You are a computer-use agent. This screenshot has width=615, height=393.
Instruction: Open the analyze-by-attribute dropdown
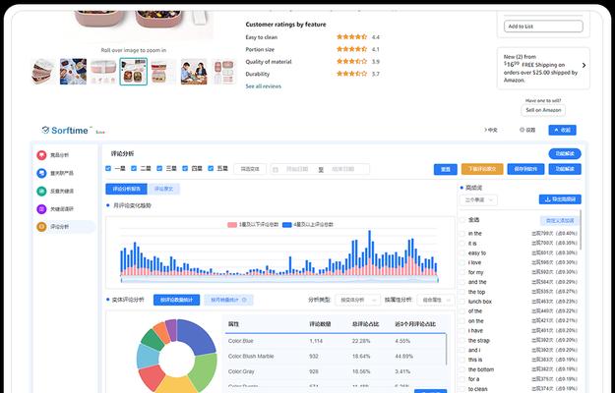point(435,300)
